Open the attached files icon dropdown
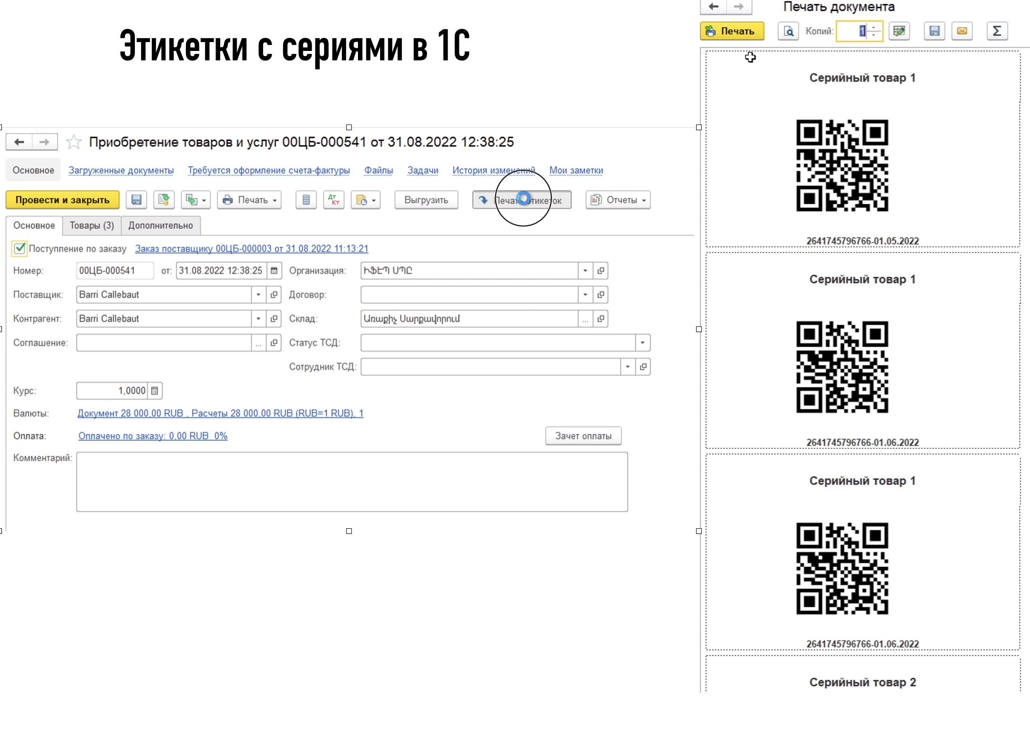Image resolution: width=1030 pixels, height=732 pixels. coord(365,200)
